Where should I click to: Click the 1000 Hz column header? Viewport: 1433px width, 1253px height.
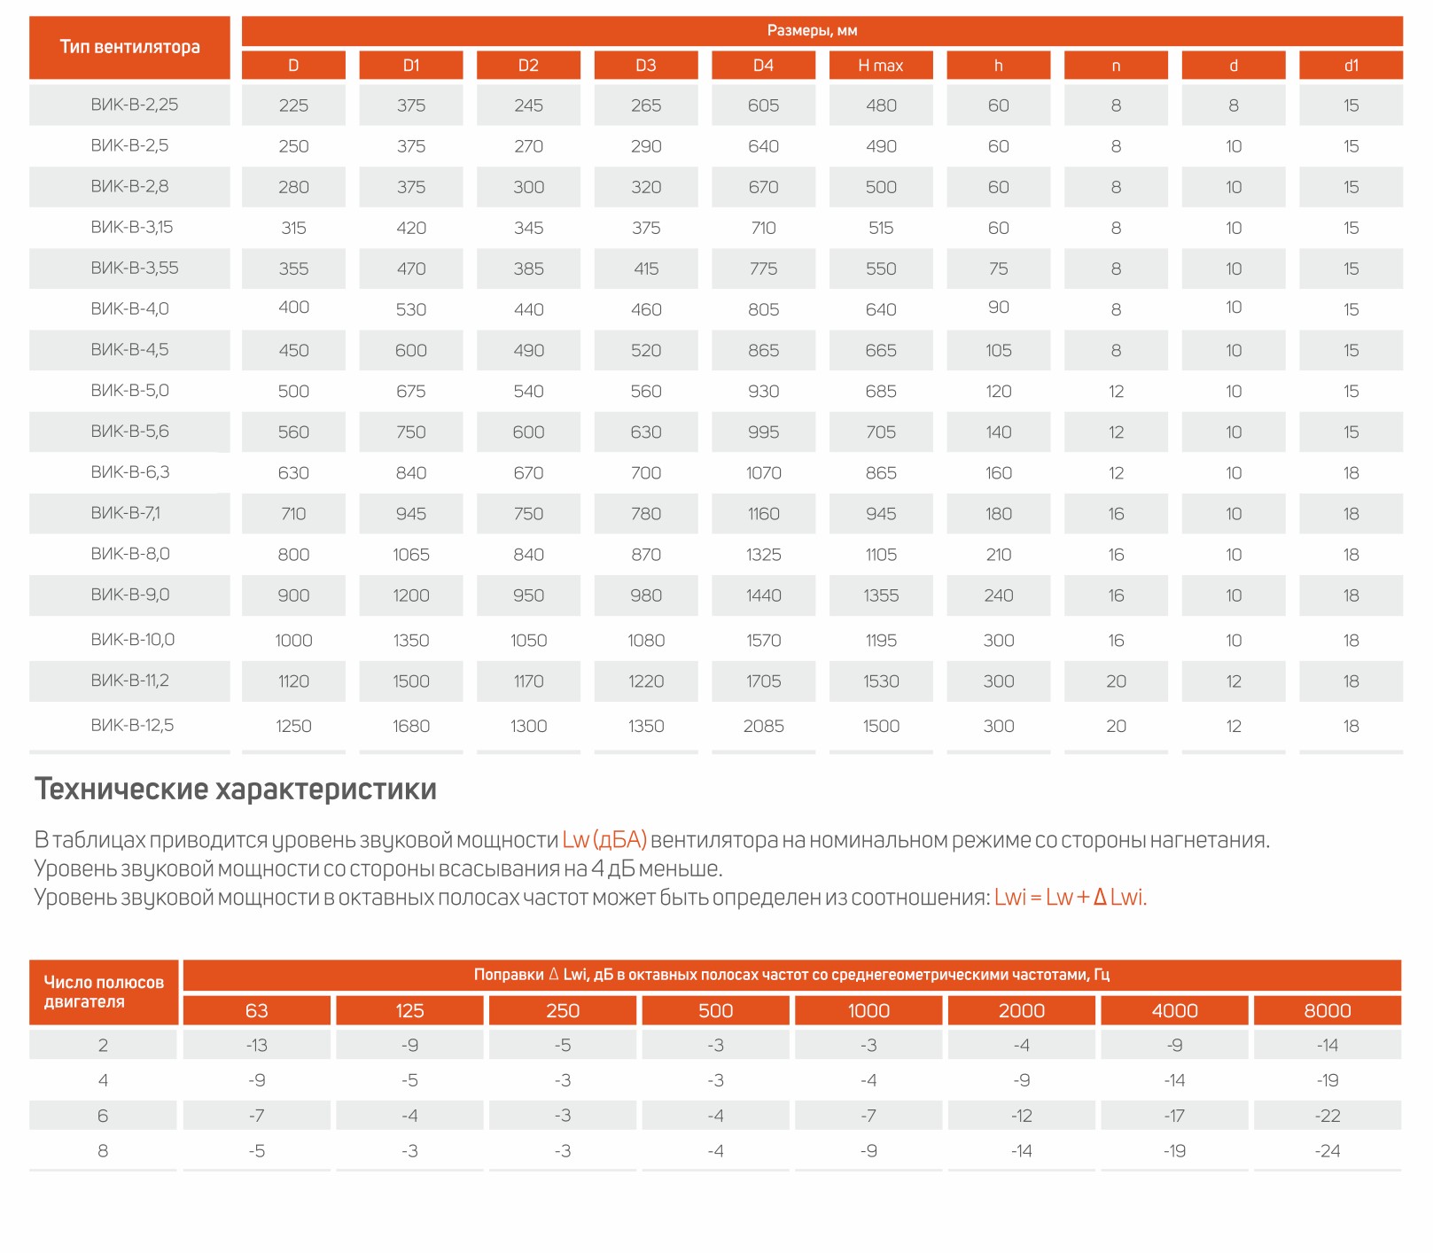[868, 1010]
